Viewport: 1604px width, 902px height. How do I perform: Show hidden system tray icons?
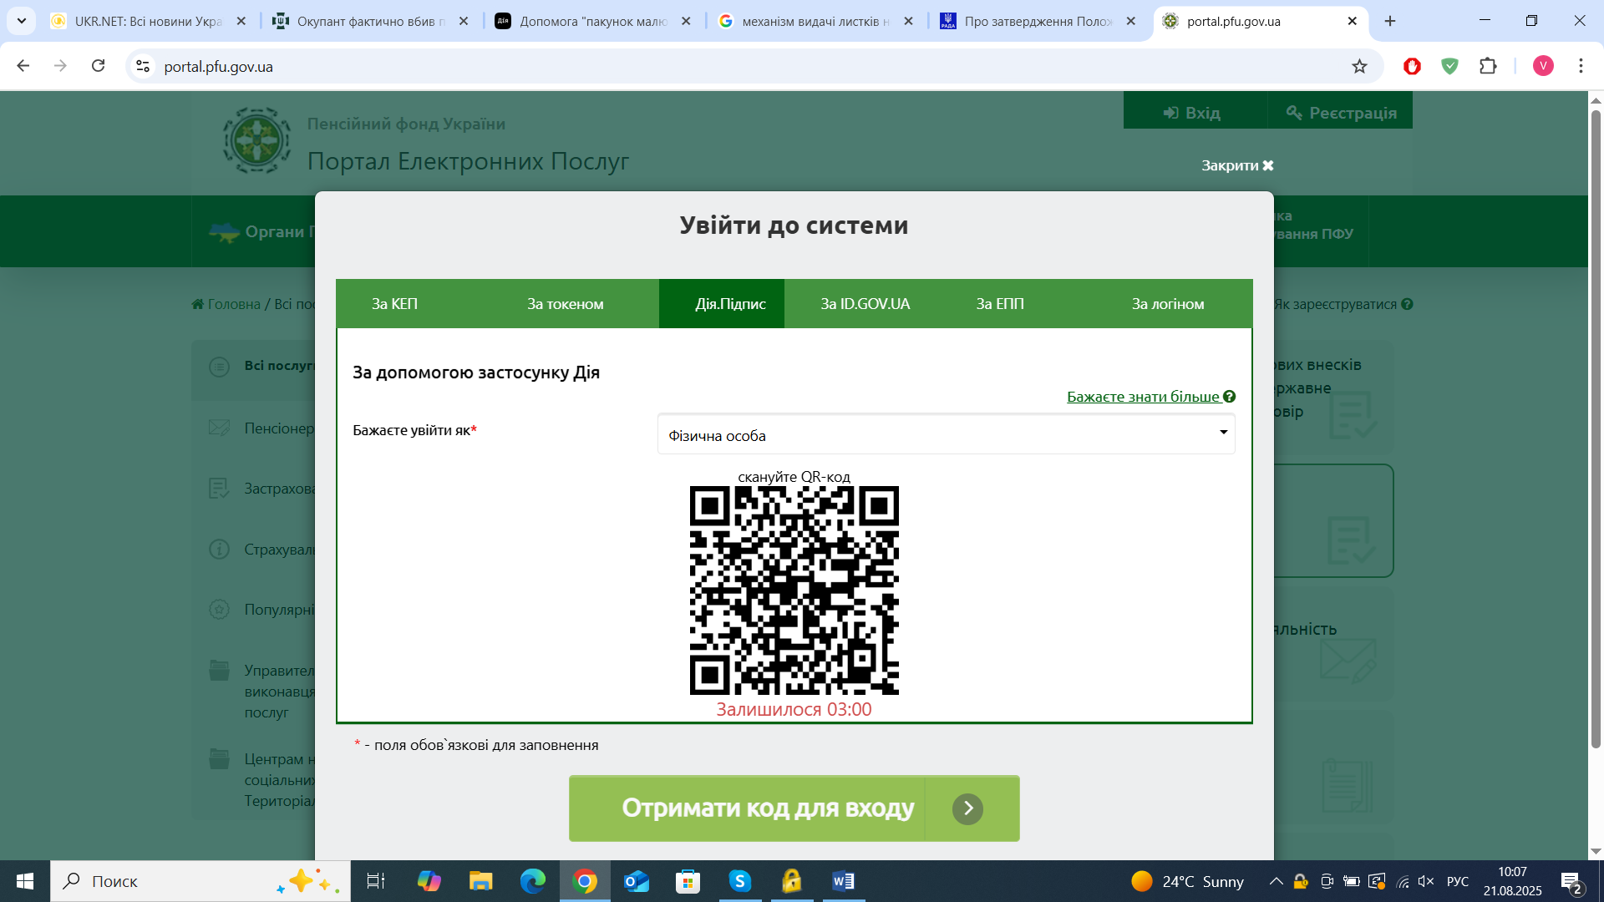click(1276, 881)
